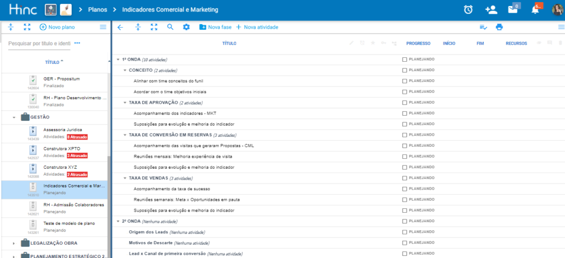Click the plan search input field
Viewport: 565px width, 258px height.
[x=39, y=44]
